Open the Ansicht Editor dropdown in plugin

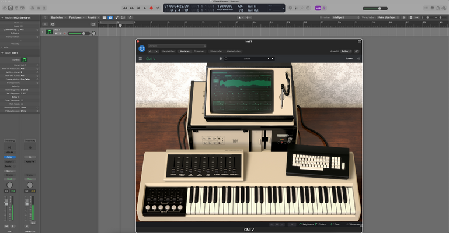point(346,51)
